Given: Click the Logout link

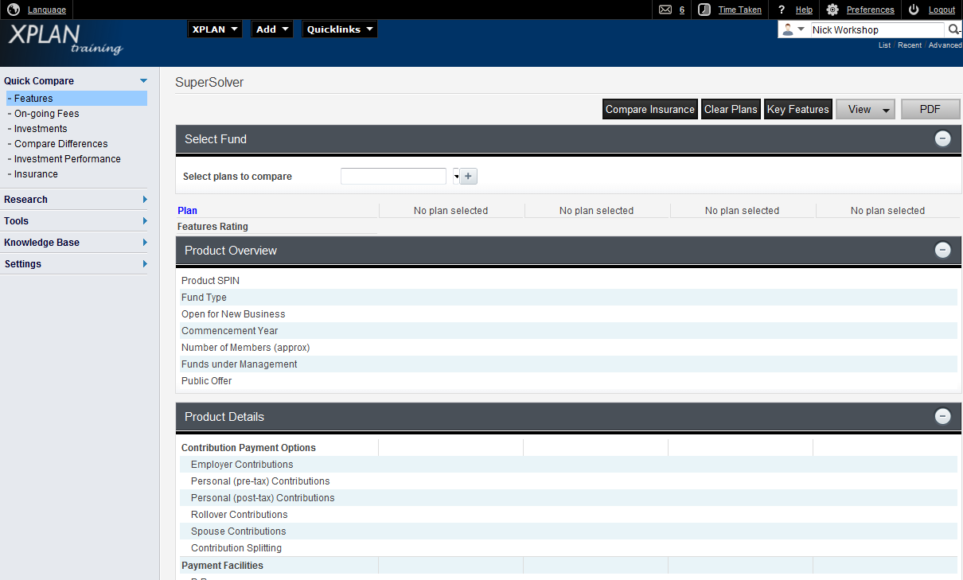Looking at the screenshot, I should coord(942,10).
